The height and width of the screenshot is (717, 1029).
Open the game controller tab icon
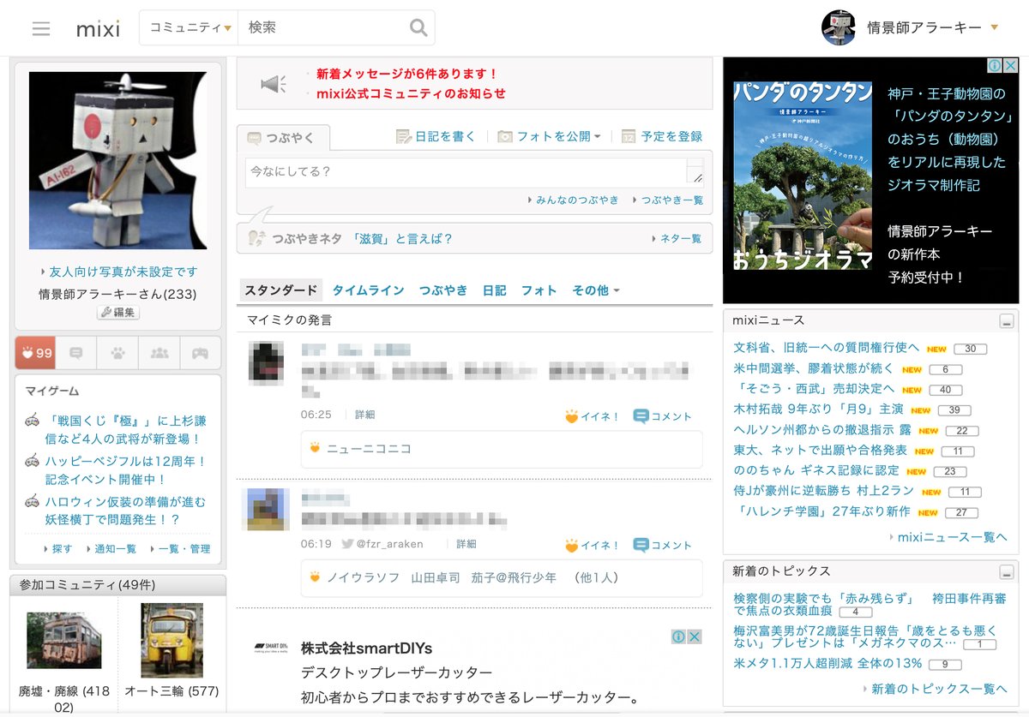coord(200,353)
